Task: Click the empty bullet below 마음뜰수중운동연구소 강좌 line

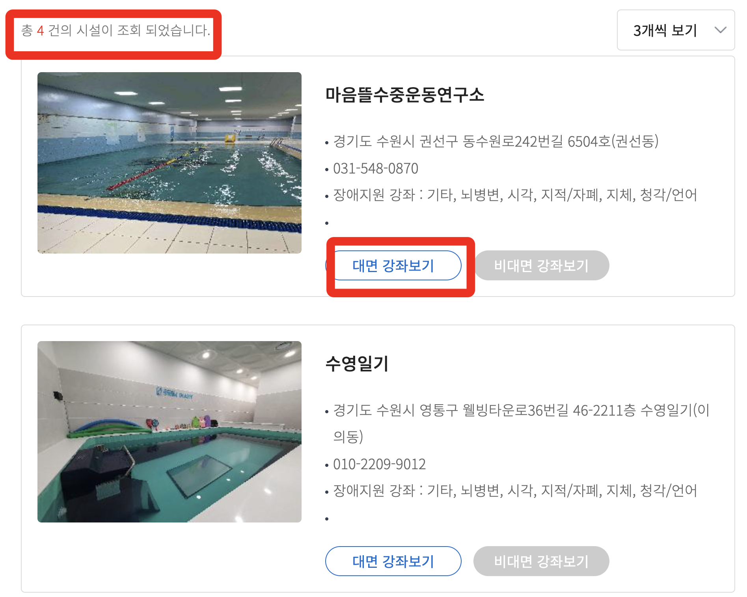Action: [x=327, y=223]
